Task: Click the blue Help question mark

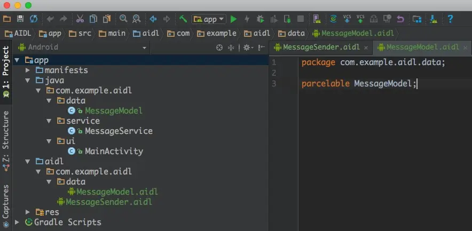Action: point(450,19)
